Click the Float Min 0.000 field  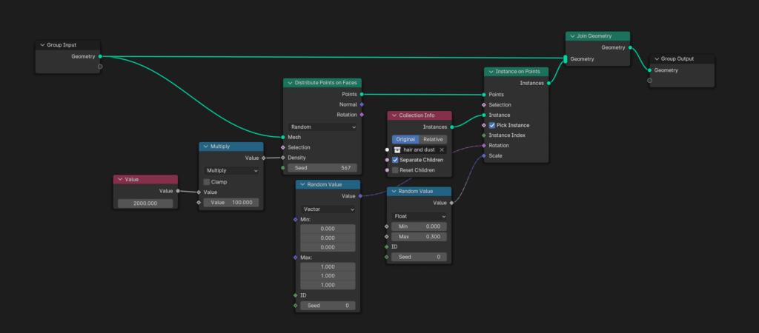(420, 226)
